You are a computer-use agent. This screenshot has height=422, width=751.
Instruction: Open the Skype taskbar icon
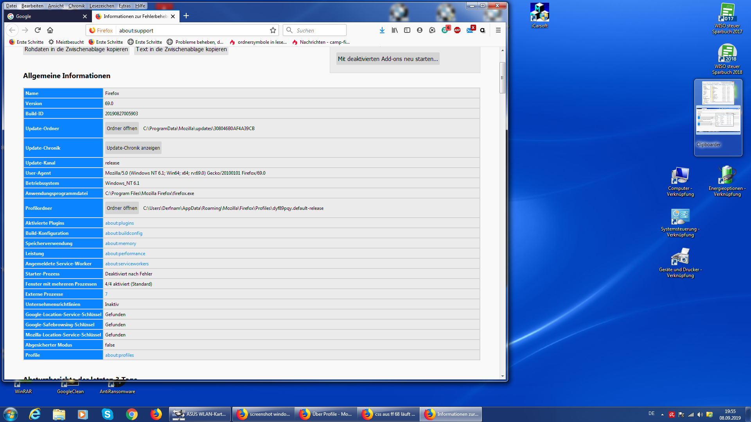point(107,414)
